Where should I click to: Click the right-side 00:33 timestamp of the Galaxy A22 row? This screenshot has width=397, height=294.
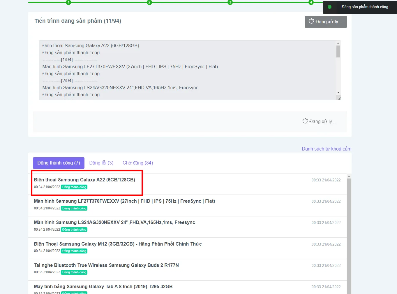pyautogui.click(x=326, y=180)
